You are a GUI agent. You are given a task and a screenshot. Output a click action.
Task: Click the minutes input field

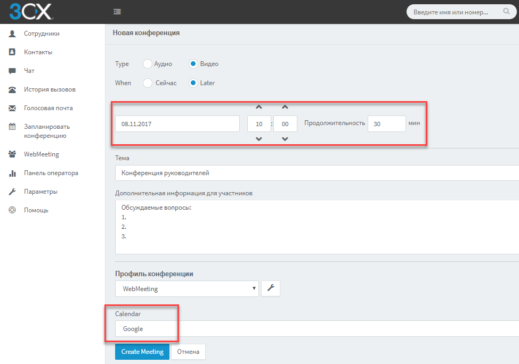pos(285,123)
